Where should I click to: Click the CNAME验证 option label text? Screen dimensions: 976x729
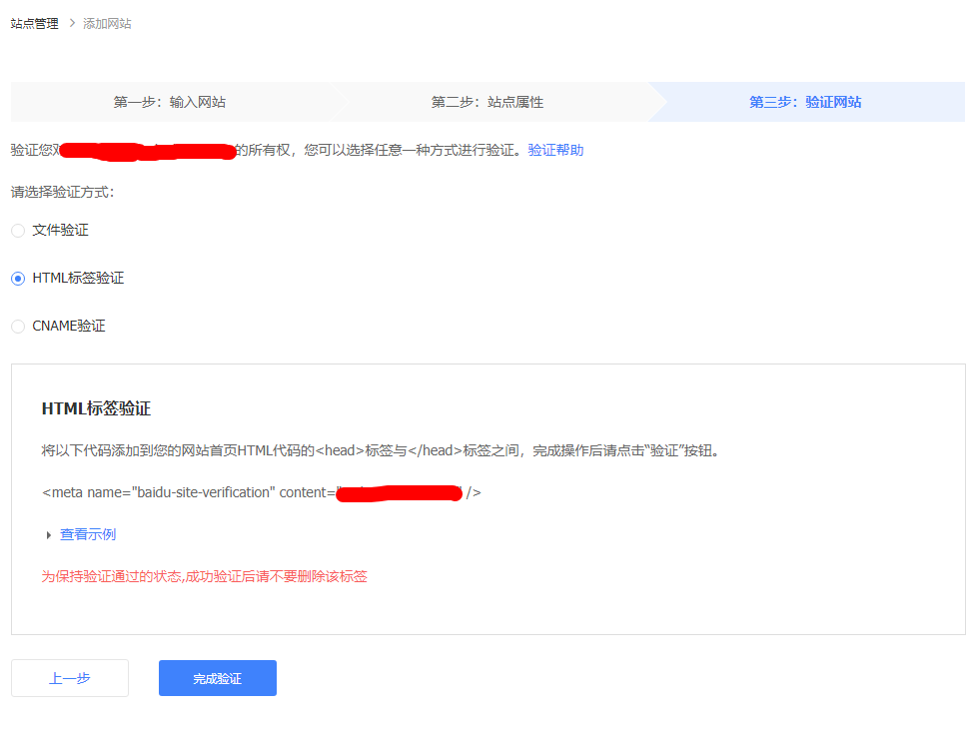pos(69,327)
